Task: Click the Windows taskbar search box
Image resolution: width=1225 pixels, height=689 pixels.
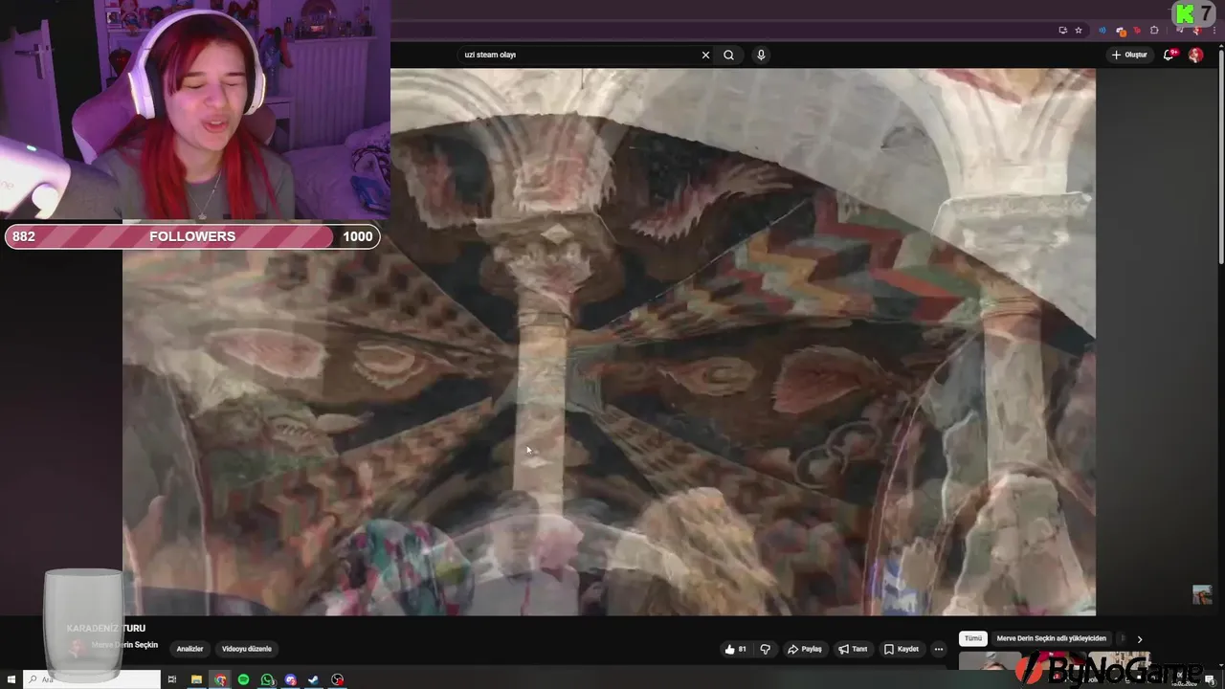Action: [92, 679]
